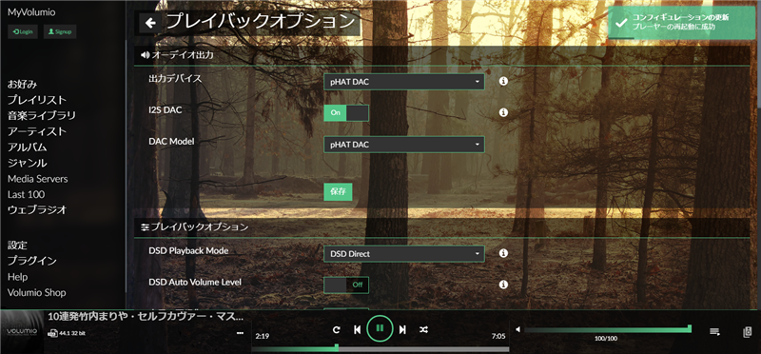
Task: Click the Volumio album art thumbnail
Action: coord(22,332)
